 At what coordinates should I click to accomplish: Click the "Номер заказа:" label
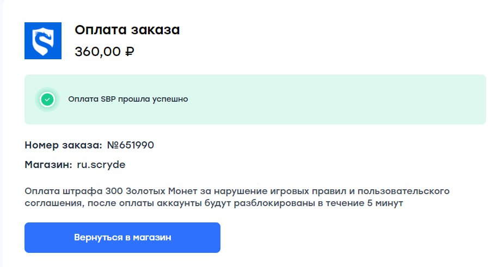63,145
